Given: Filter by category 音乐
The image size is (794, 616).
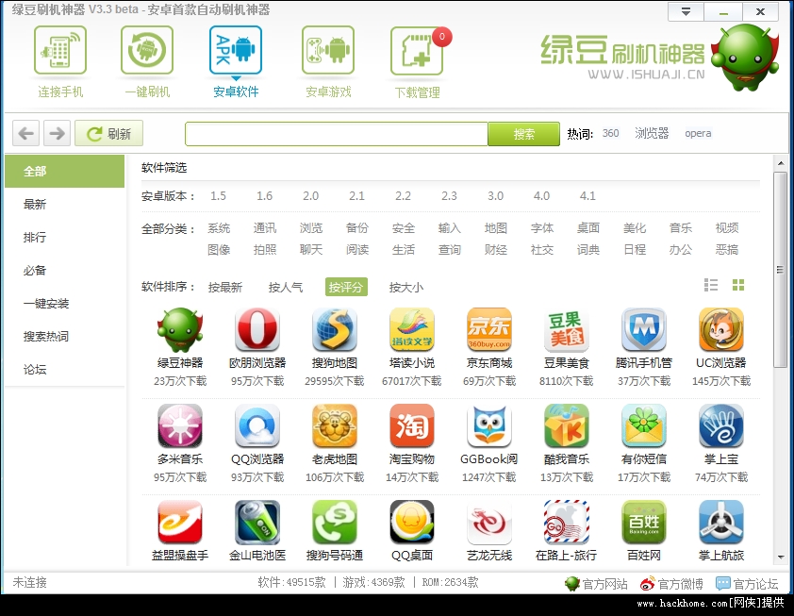Looking at the screenshot, I should 681,228.
